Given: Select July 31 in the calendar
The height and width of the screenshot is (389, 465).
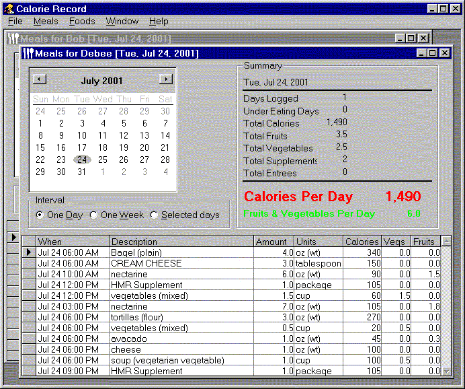Looking at the screenshot, I should point(82,172).
